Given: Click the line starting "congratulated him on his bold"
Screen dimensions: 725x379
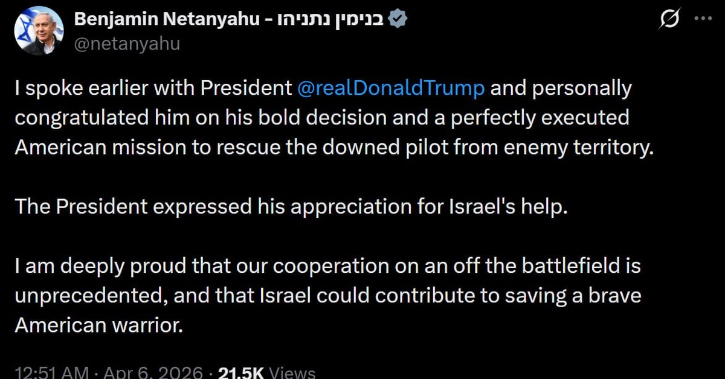Looking at the screenshot, I should [x=322, y=118].
